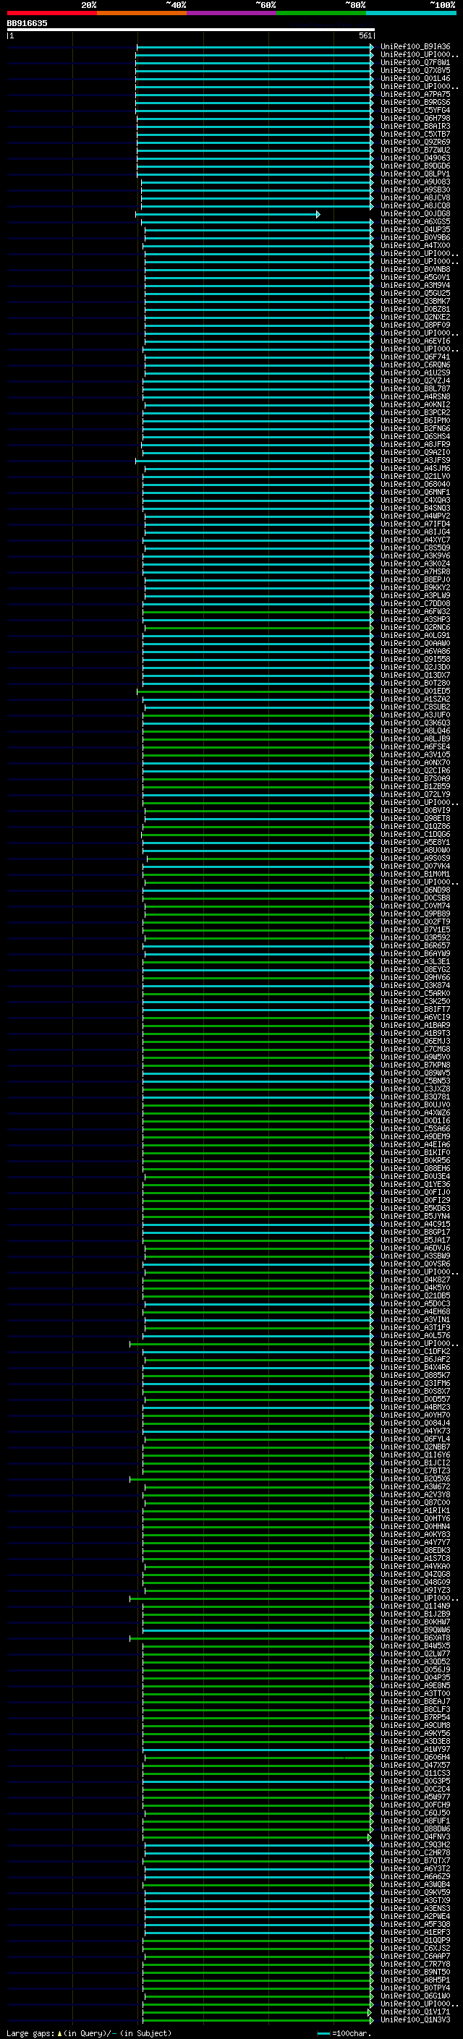Select hit label UniRef100_C5BN53
This screenshot has width=463, height=2039.
point(415,1081)
